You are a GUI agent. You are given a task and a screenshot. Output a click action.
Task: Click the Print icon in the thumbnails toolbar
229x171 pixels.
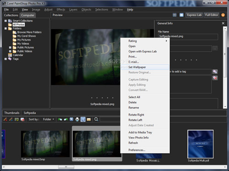click(77, 119)
